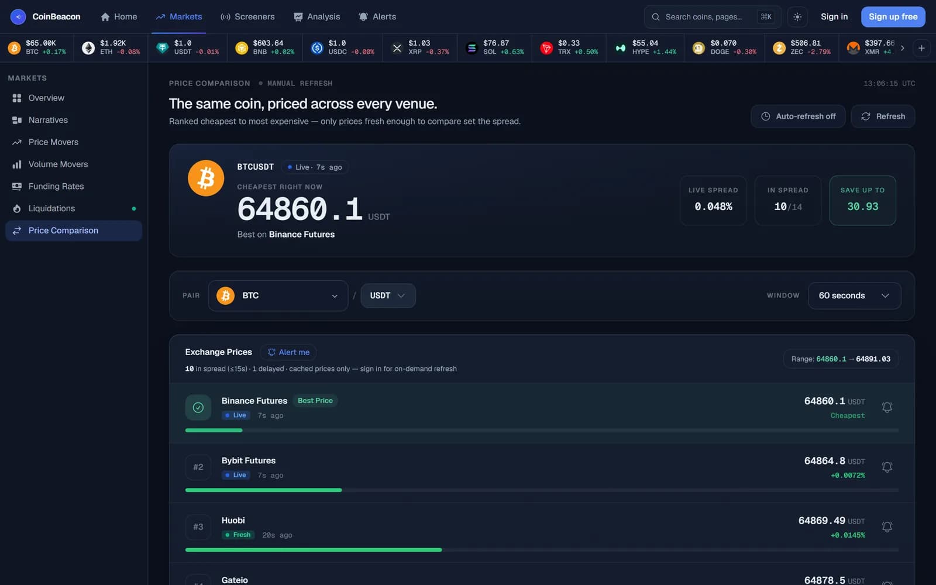Click the Bybit Futures spread progress bar

coord(542,490)
